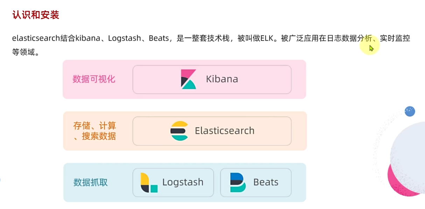Click the Kibana text label
The width and height of the screenshot is (425, 209).
click(222, 79)
